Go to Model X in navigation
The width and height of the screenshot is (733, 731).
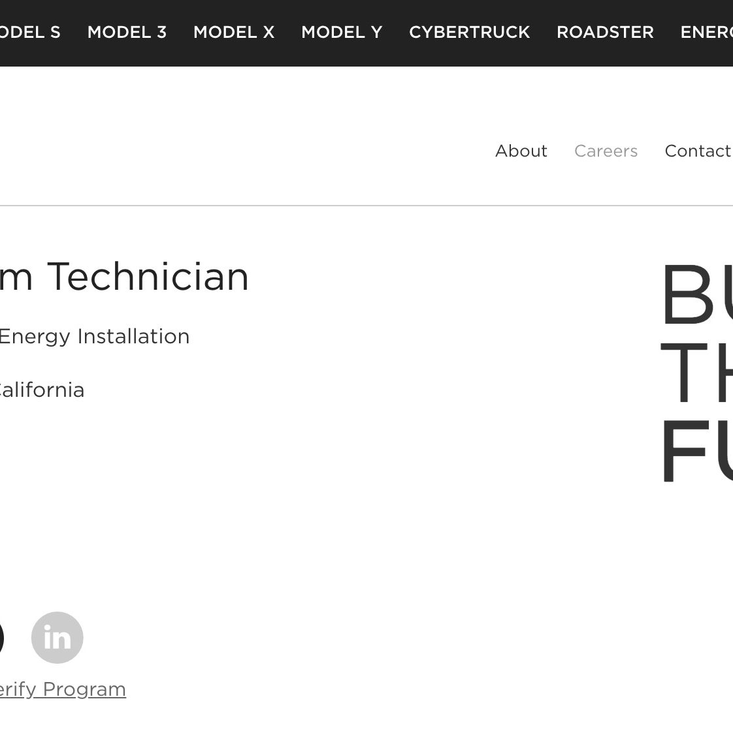point(234,32)
